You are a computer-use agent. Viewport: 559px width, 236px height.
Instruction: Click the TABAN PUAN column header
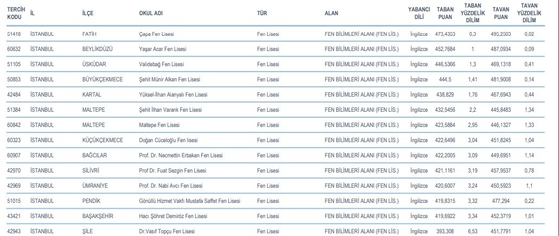pos(445,14)
